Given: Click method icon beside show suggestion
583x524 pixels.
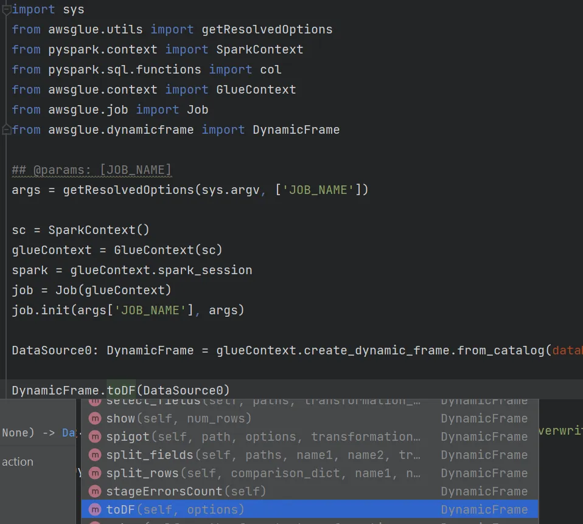Looking at the screenshot, I should (x=95, y=419).
